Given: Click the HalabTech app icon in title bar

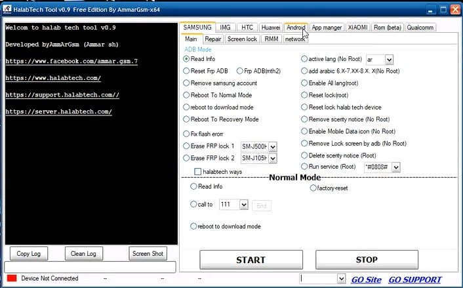Looking at the screenshot, I should pyautogui.click(x=7, y=9).
